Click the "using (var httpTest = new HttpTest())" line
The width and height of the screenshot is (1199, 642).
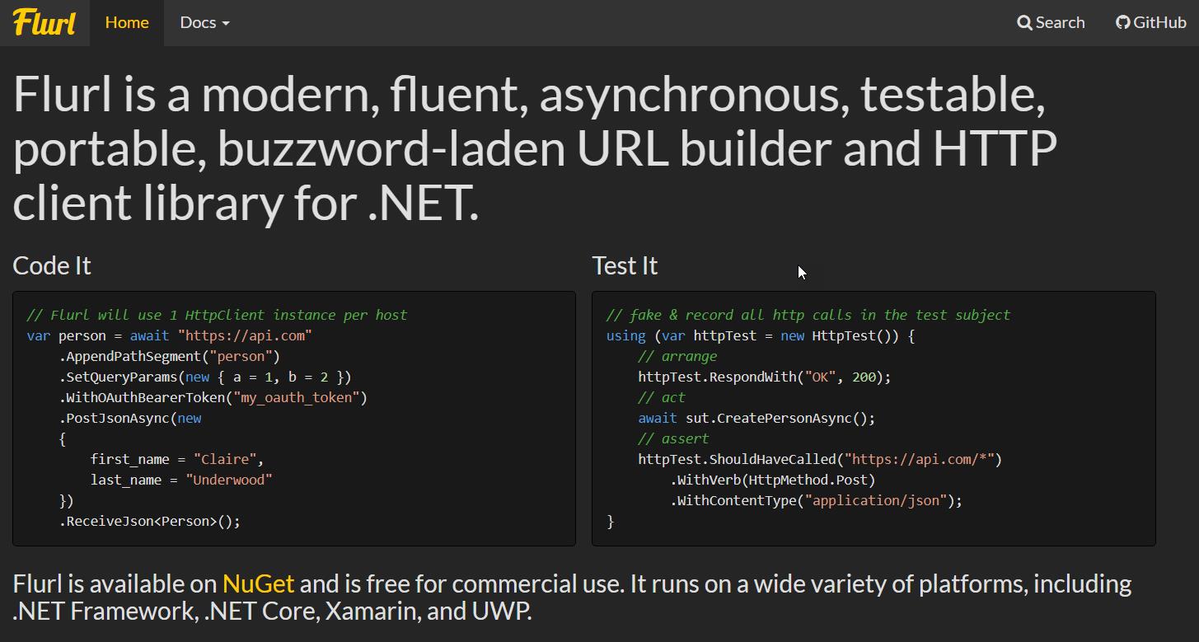point(761,335)
